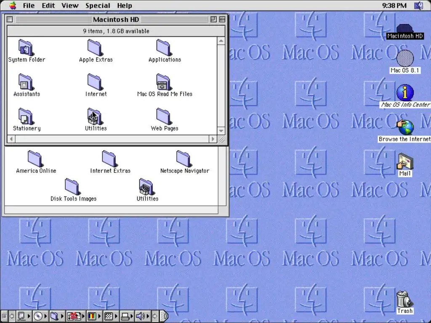Click the Disk Tools Images folder

(x=72, y=187)
